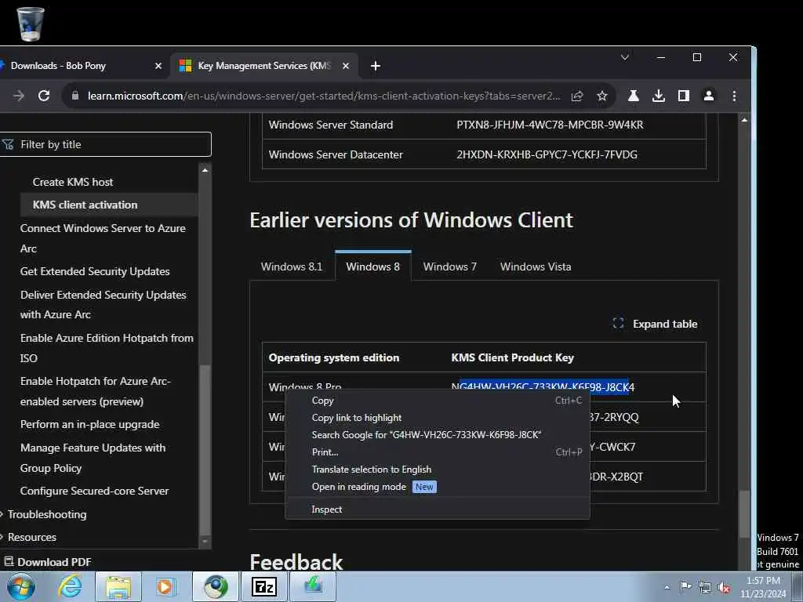Open Perform an in-place upgrade

(89, 424)
